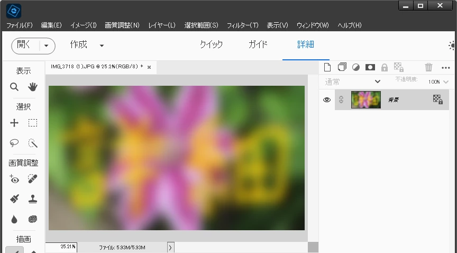Open the レイヤー(L) menu
This screenshot has width=457, height=253.
(162, 25)
